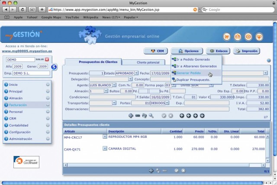Open the Transportista dropdown arrow

coord(114,103)
